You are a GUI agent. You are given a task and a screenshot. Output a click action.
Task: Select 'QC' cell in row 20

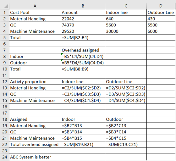point(35,132)
